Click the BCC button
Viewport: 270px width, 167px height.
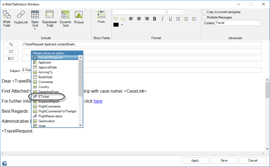(x=11, y=59)
